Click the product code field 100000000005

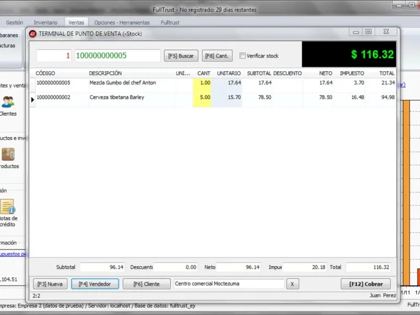117,56
